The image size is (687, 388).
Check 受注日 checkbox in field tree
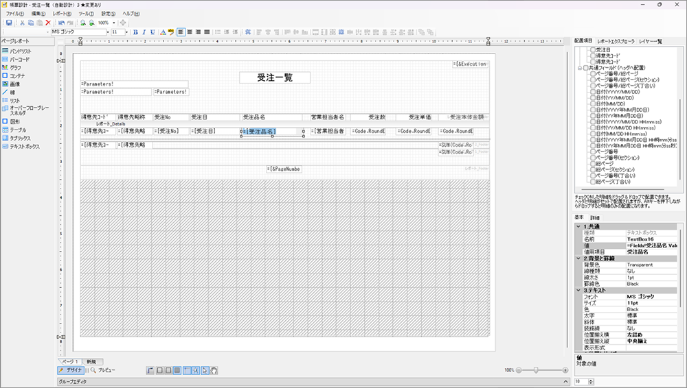[593, 50]
